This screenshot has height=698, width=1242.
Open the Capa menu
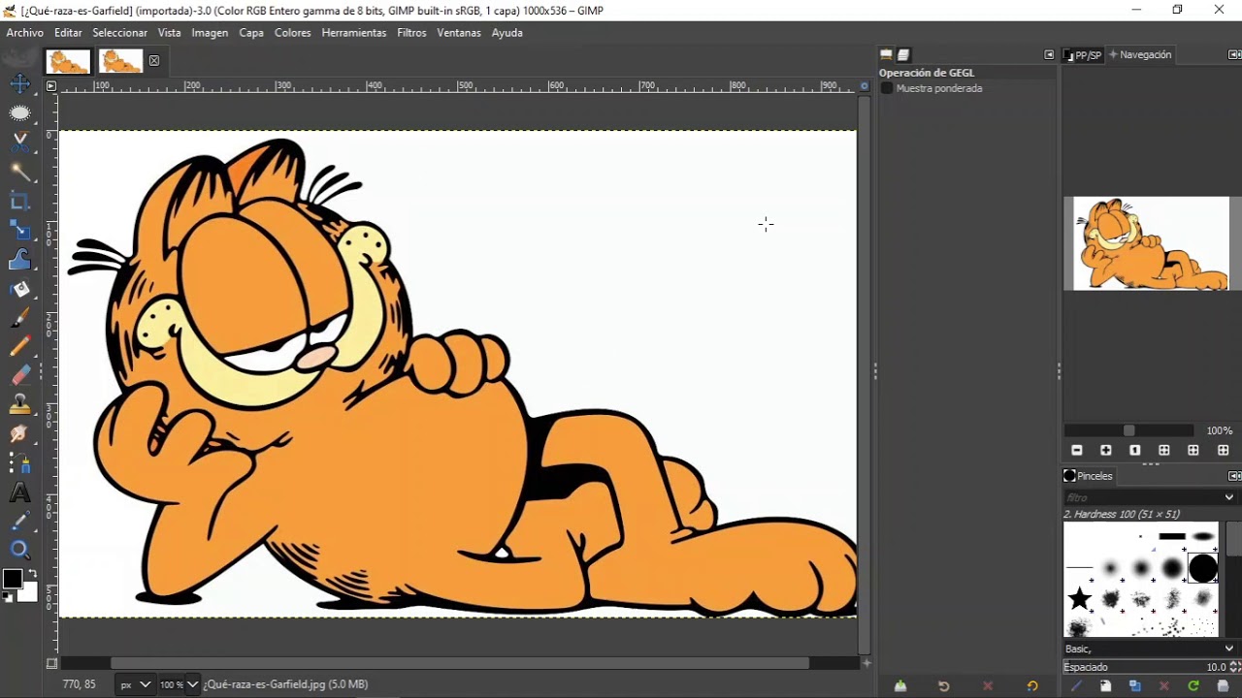(251, 32)
